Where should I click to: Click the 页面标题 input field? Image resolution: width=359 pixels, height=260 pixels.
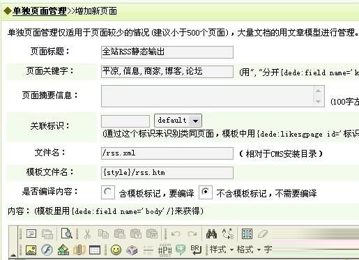(x=167, y=52)
